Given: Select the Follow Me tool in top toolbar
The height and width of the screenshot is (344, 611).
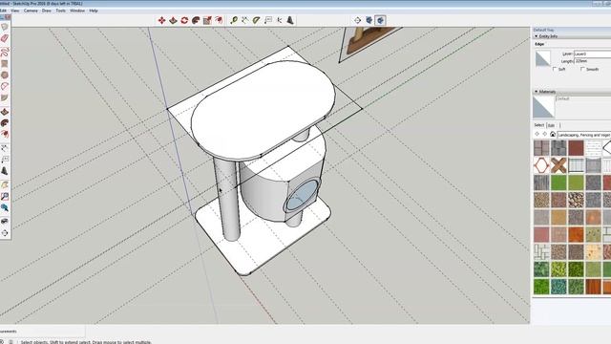Looking at the screenshot, I should [x=196, y=20].
